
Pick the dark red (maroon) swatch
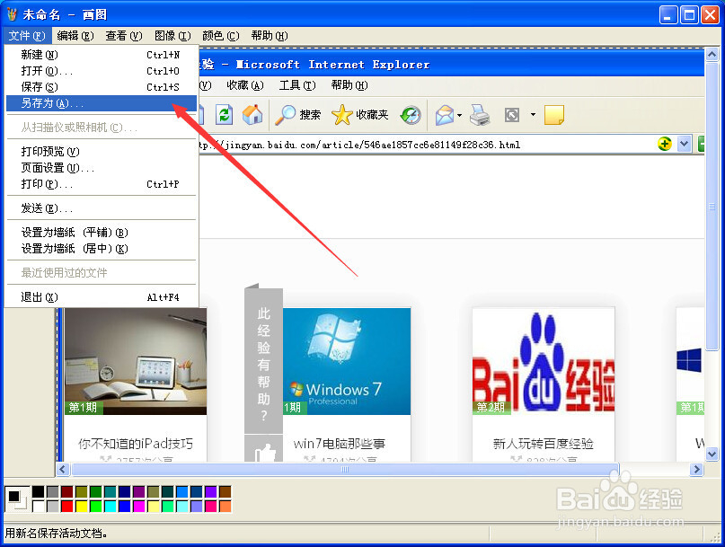coord(67,491)
